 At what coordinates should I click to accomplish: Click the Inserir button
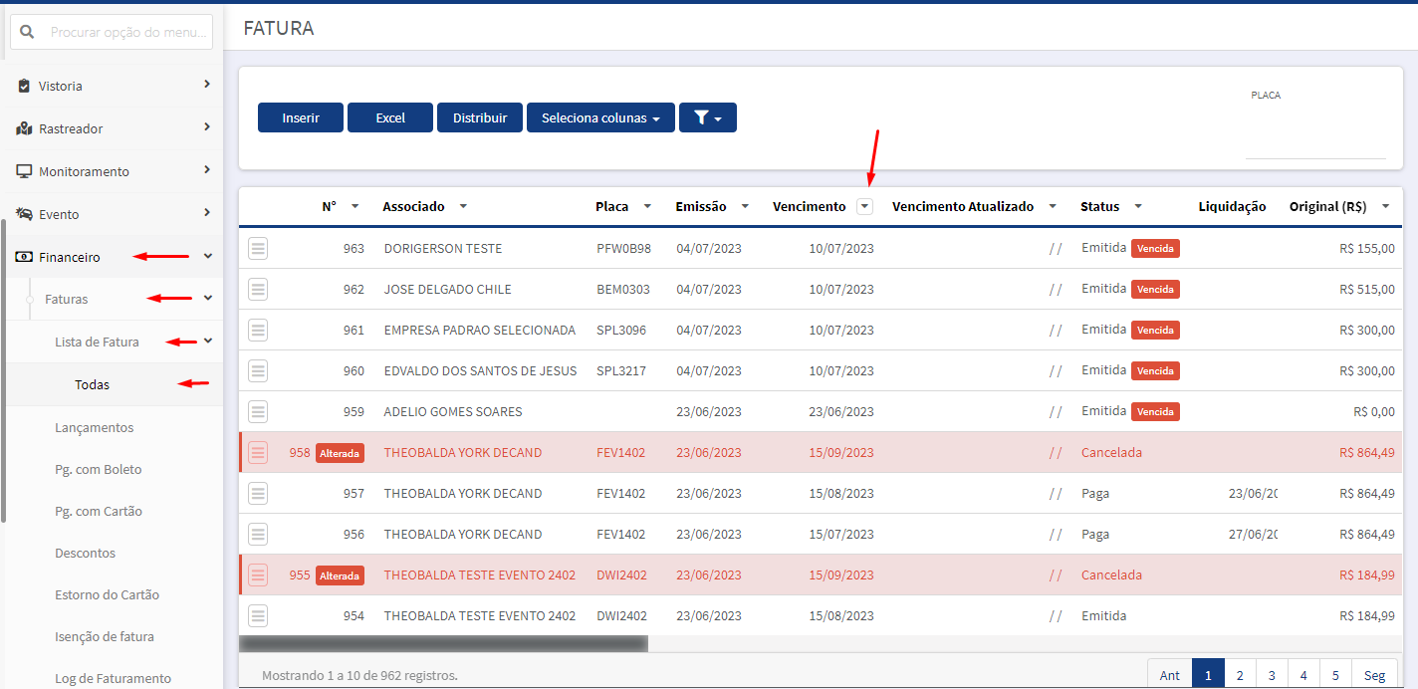coord(301,117)
